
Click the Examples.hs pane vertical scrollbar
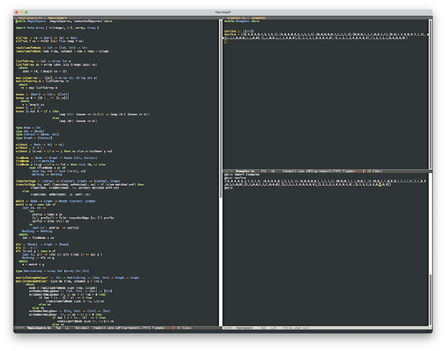pos(430,94)
